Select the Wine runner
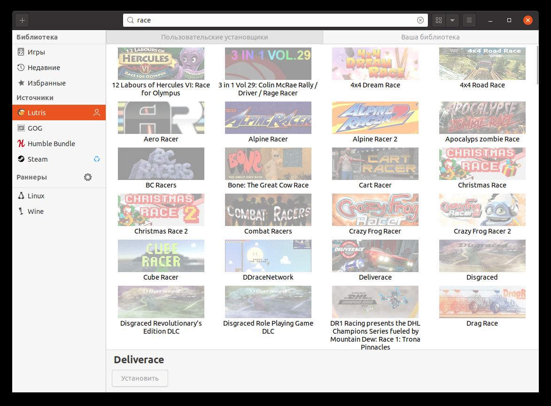 (x=59, y=211)
